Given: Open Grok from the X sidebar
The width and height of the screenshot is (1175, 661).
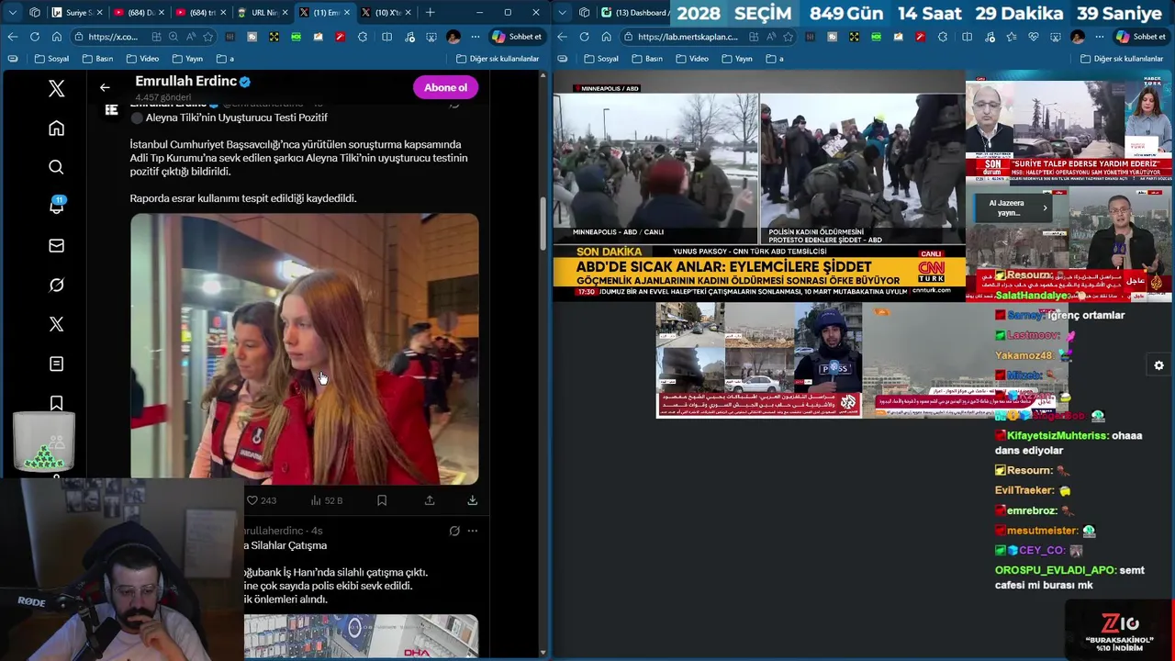Looking at the screenshot, I should pyautogui.click(x=56, y=285).
